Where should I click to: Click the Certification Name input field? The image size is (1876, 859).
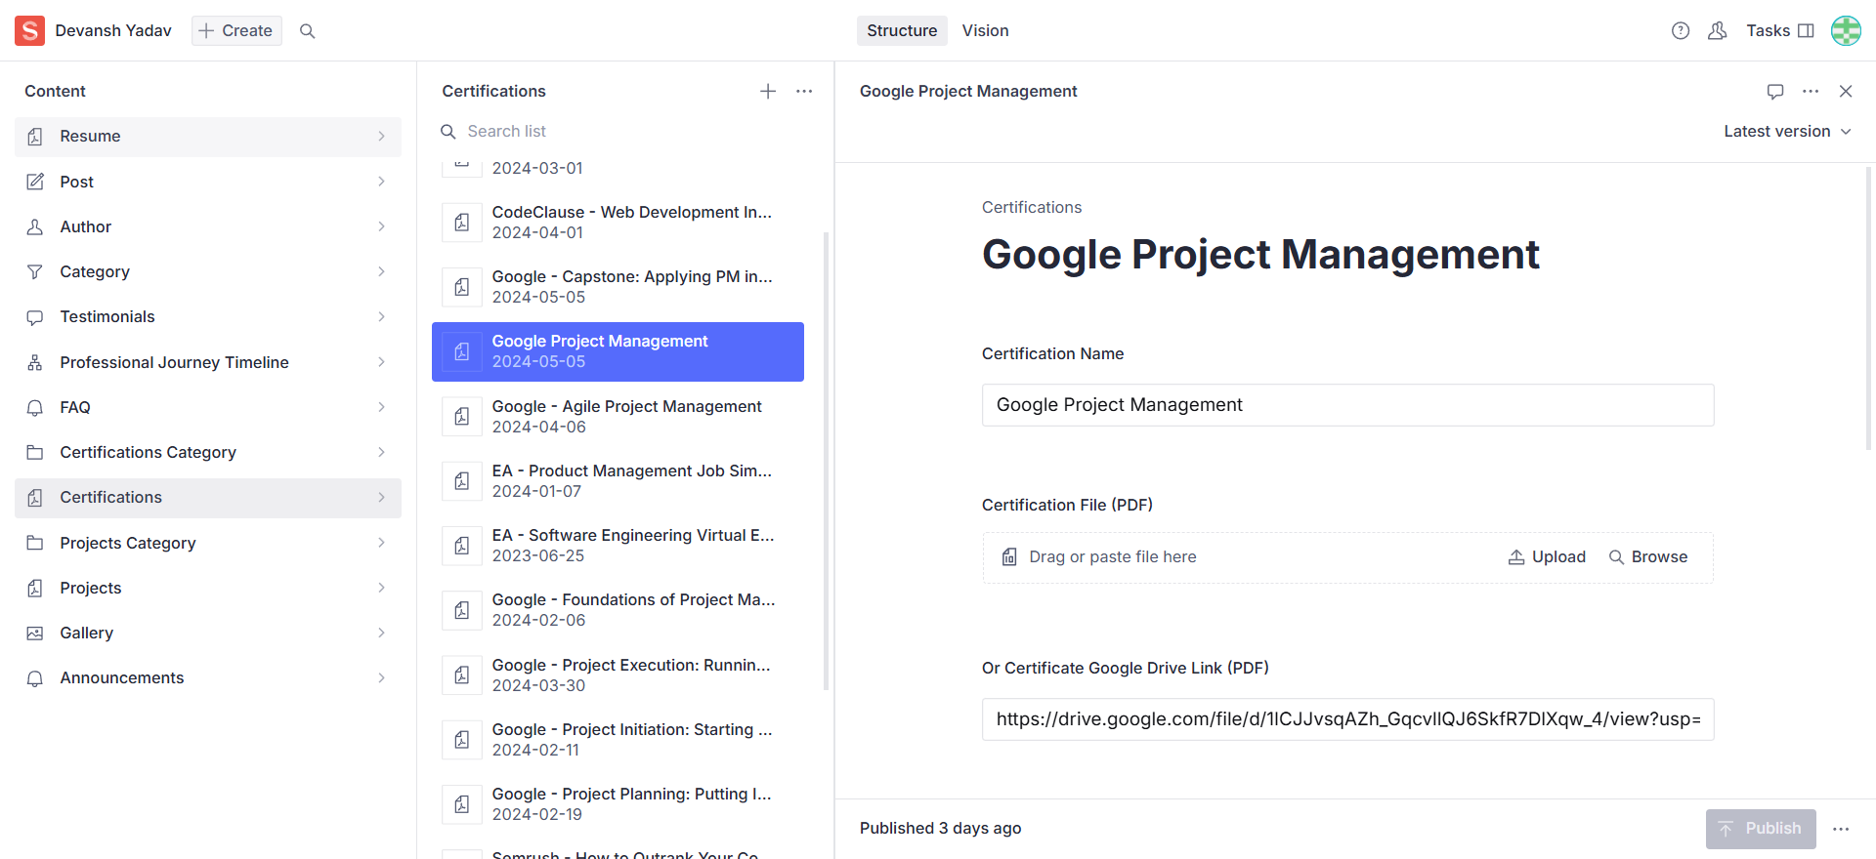[x=1347, y=405]
